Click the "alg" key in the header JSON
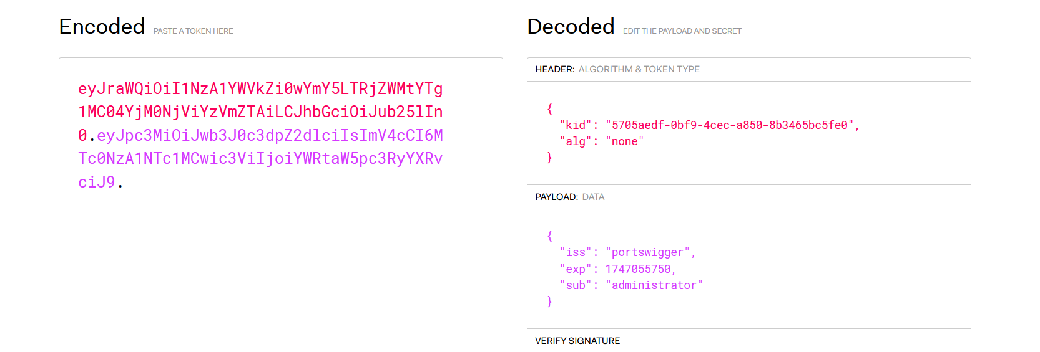The height and width of the screenshot is (352, 1040). tap(575, 141)
